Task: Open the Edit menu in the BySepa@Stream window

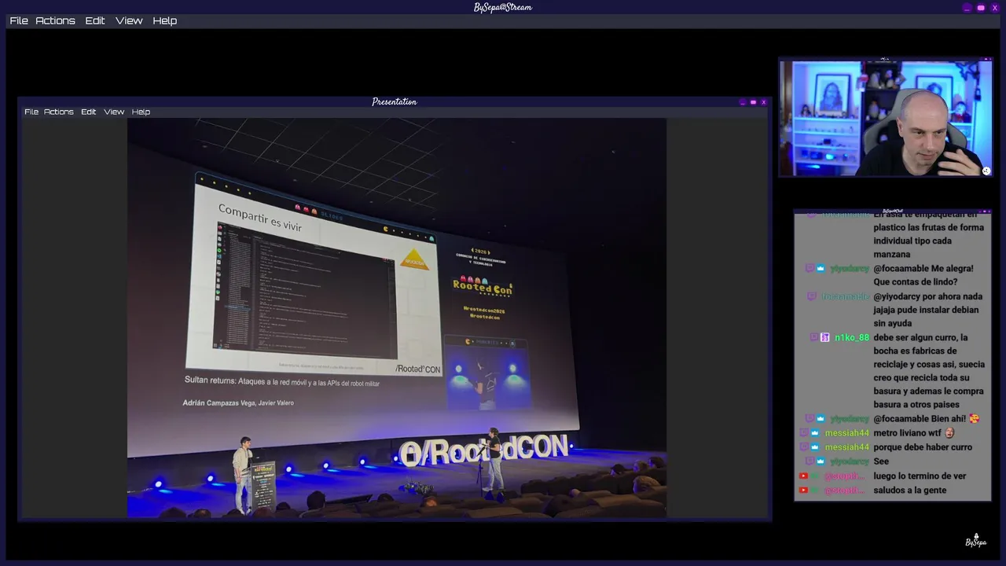Action: [95, 20]
